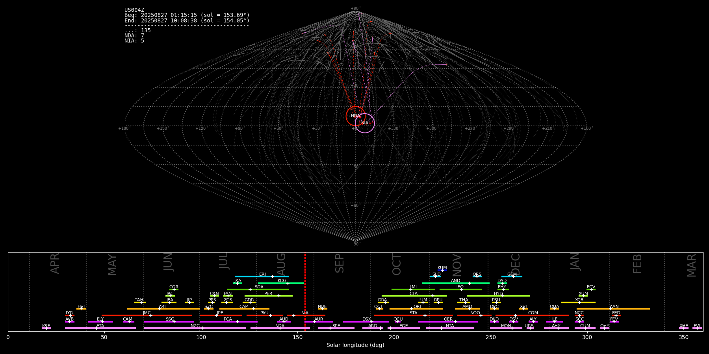Click the CTA shower label
709x354 pixels.
[414, 294]
